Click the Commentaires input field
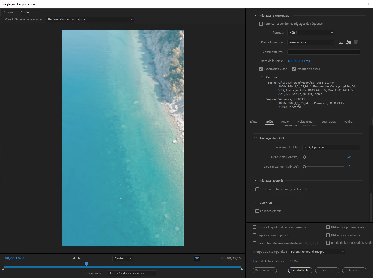 323,52
